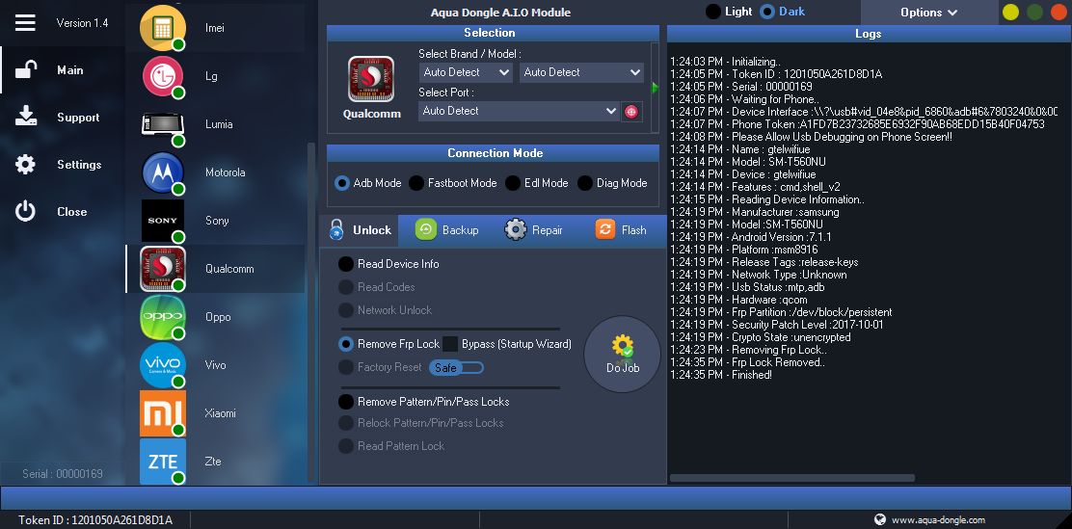
Task: Expand the Options menu
Action: pyautogui.click(x=928, y=13)
